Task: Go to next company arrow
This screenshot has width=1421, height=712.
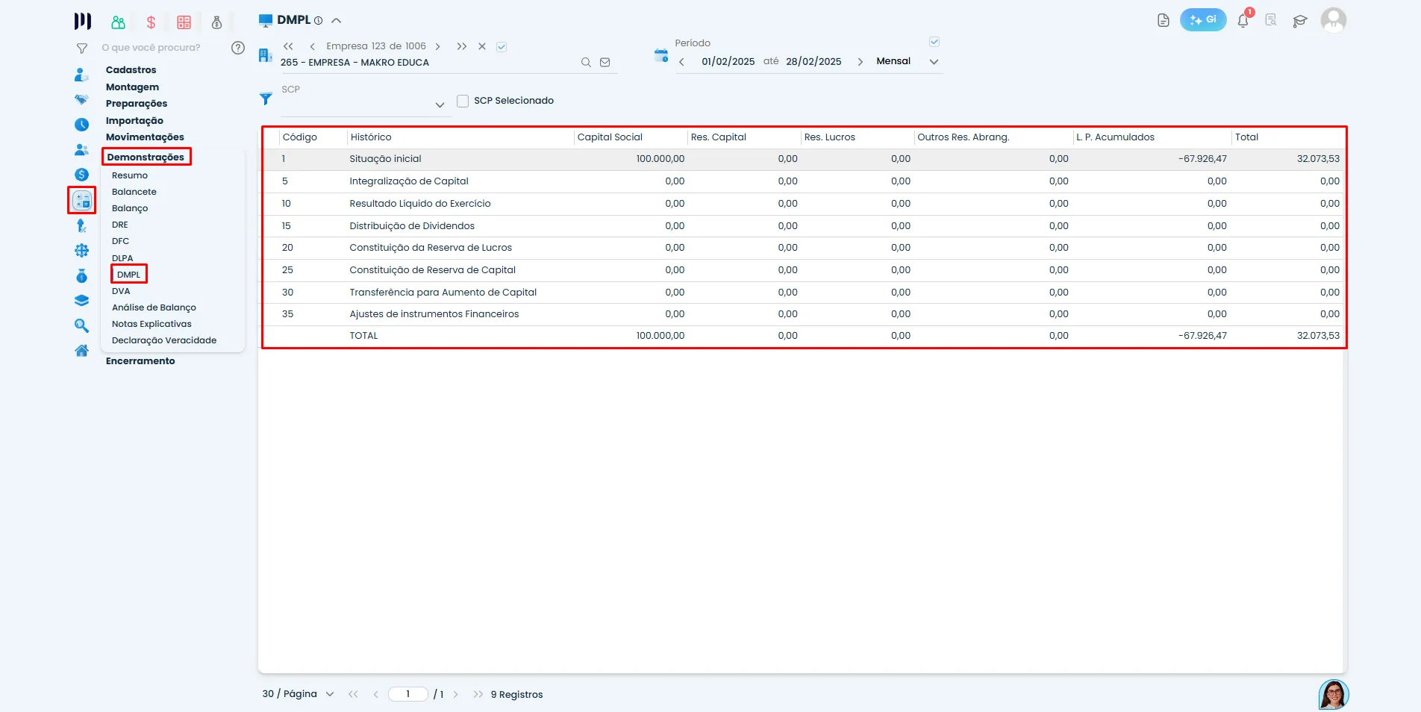Action: [x=438, y=46]
